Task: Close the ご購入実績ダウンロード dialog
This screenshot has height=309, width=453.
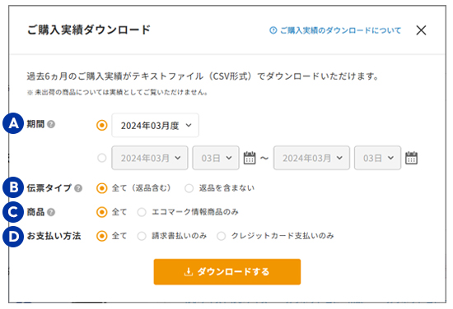Action: click(421, 30)
